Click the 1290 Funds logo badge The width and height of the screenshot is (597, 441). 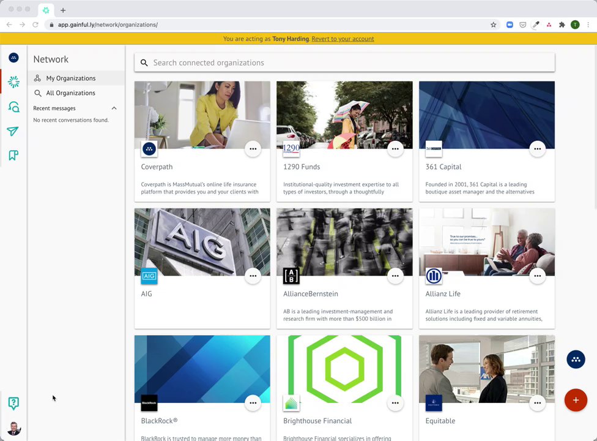[x=291, y=149]
